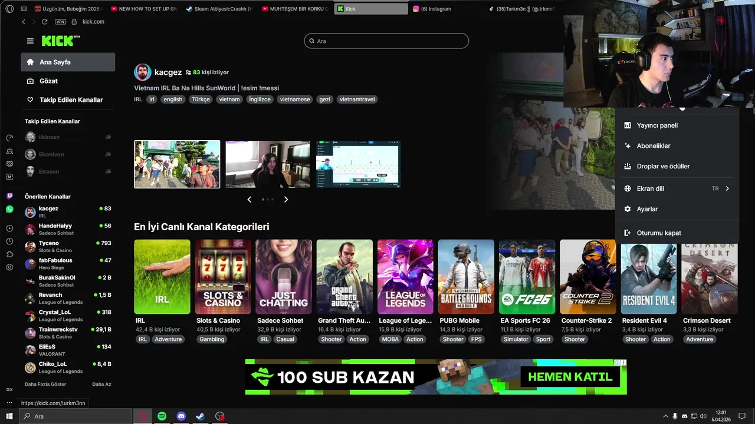Open WhatsApp in the Opera sidebar

[9, 209]
